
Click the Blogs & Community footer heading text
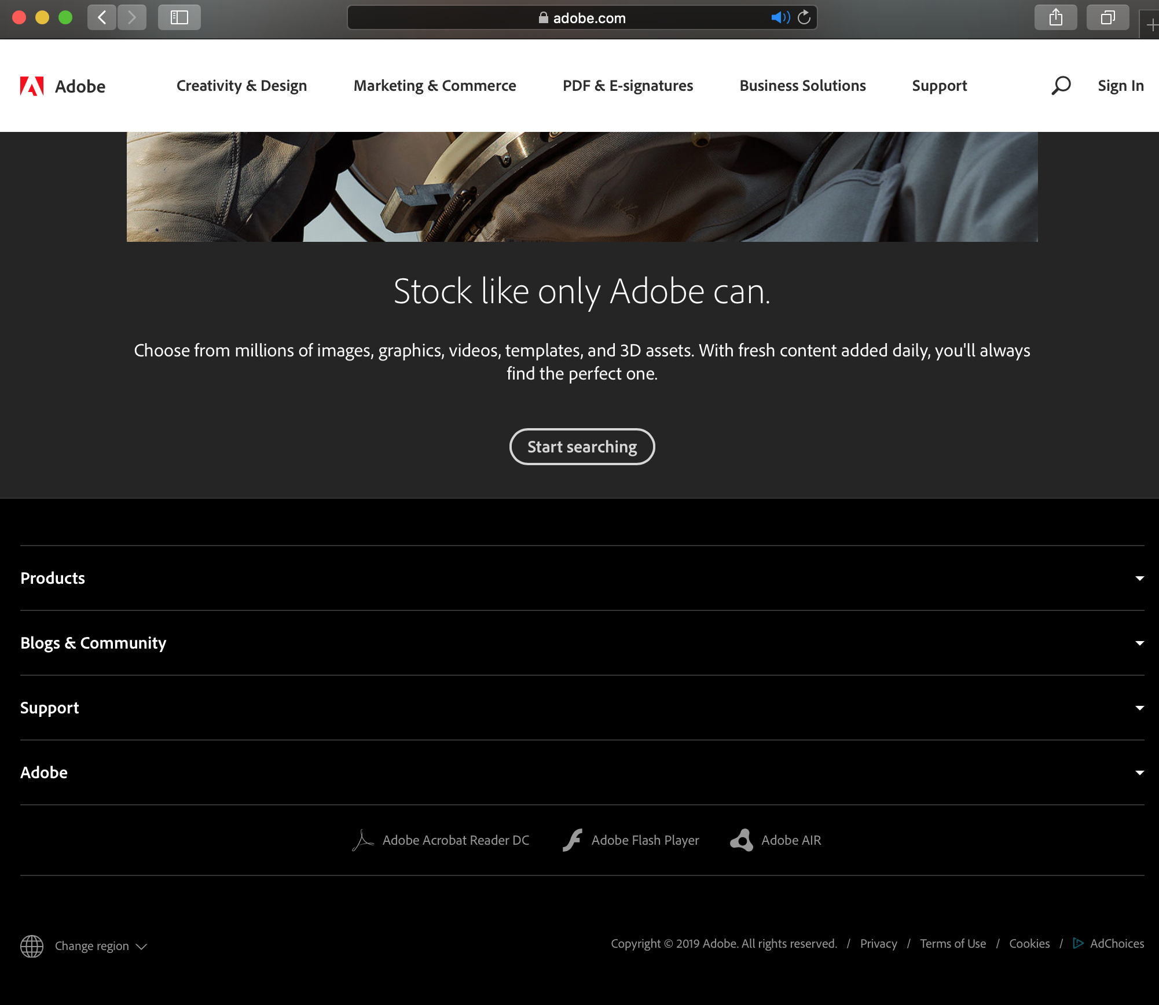[93, 643]
